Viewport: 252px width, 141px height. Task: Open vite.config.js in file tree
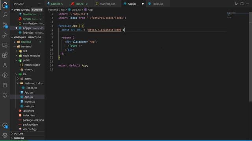[30, 129]
